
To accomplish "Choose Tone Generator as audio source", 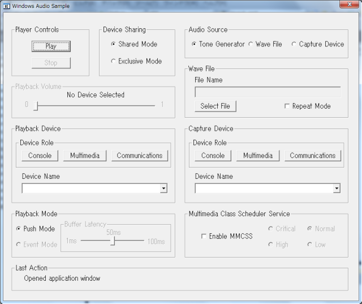I will [195, 44].
